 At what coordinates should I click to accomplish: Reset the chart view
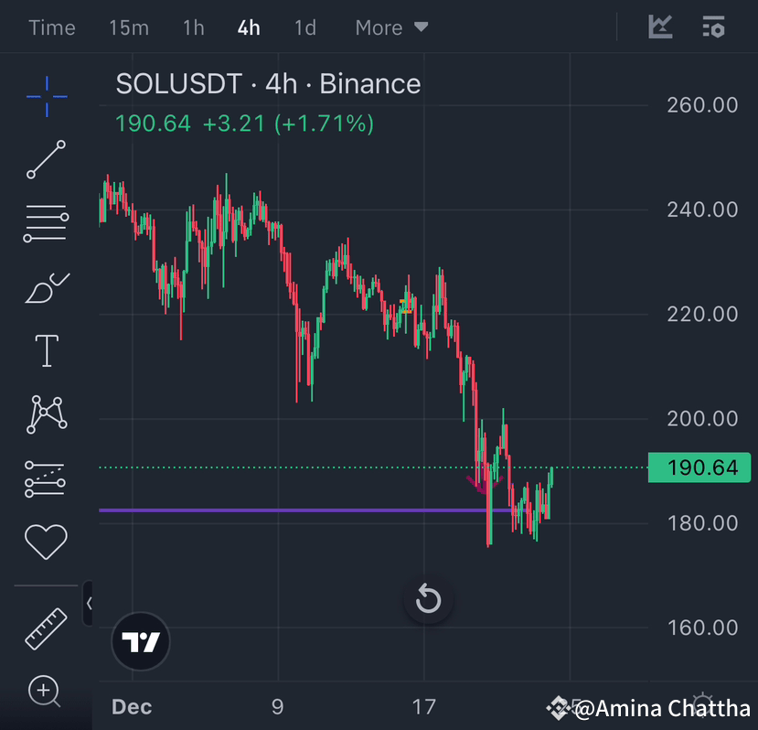tap(427, 600)
